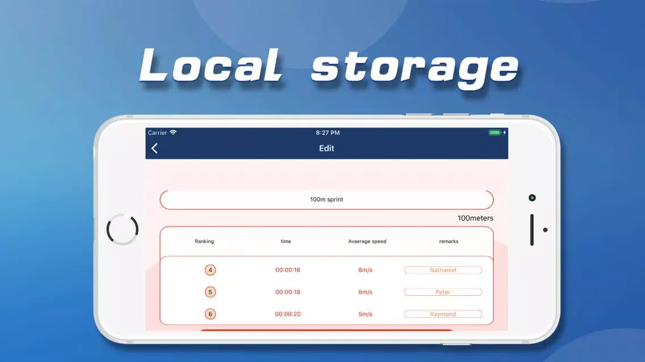This screenshot has width=645, height=362.
Task: Click the 'time' column header
Action: 286,241
